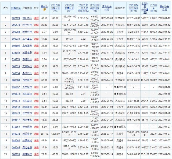Open stock code 688220 link
The image size is (172, 159).
point(16,154)
